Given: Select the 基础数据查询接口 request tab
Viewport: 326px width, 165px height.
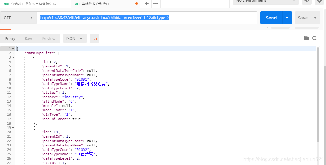Looking at the screenshot, I should click(105, 3).
